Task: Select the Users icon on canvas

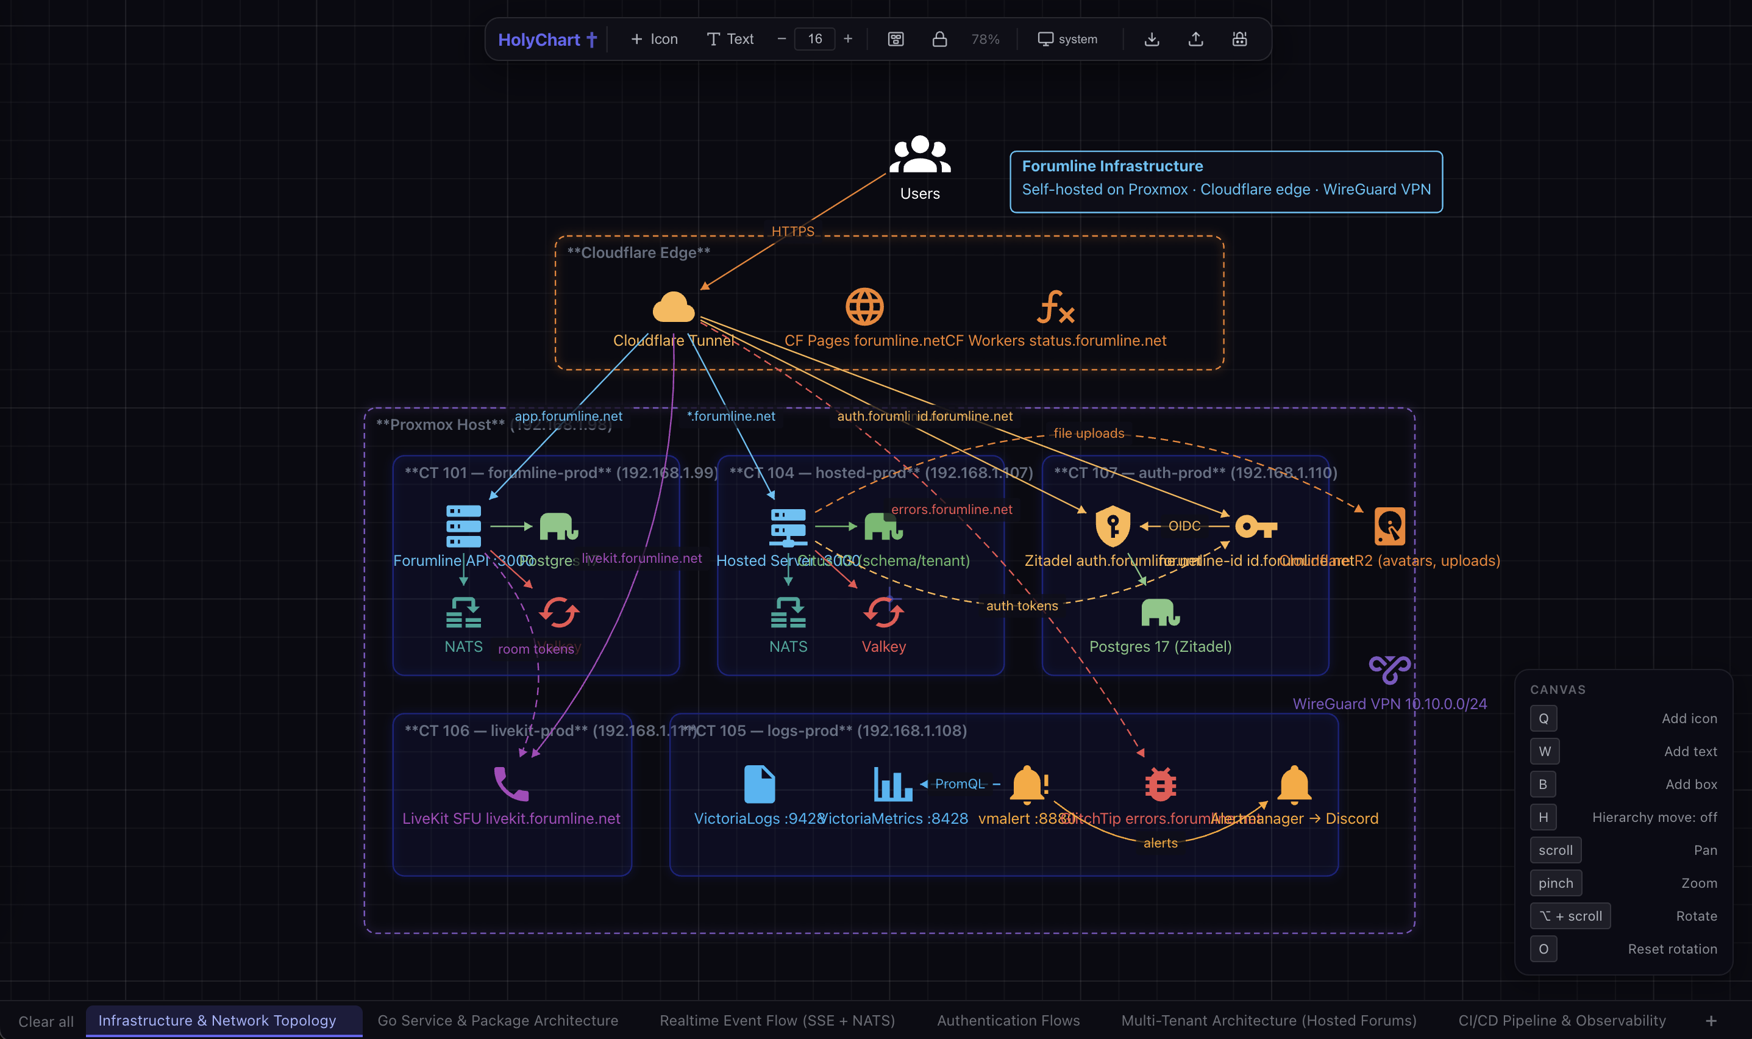Action: coord(920,155)
